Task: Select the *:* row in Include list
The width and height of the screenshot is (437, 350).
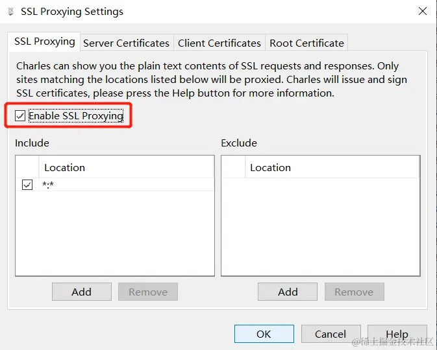Action: pos(115,185)
